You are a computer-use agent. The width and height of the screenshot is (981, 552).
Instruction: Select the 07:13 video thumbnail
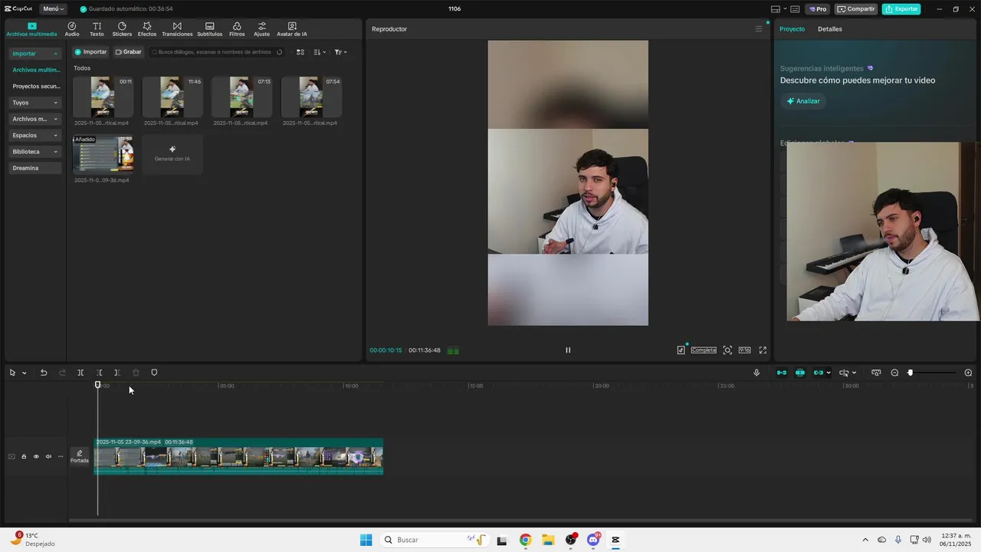click(x=241, y=97)
